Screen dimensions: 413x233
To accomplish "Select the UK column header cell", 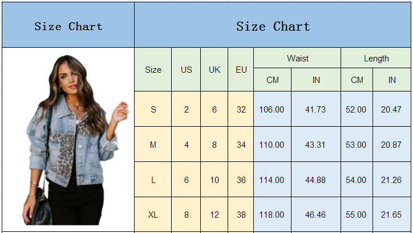I will 214,69.
